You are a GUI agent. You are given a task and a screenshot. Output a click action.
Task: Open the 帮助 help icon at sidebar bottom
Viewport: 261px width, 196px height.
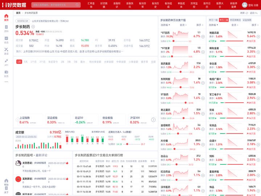pyautogui.click(x=6, y=181)
